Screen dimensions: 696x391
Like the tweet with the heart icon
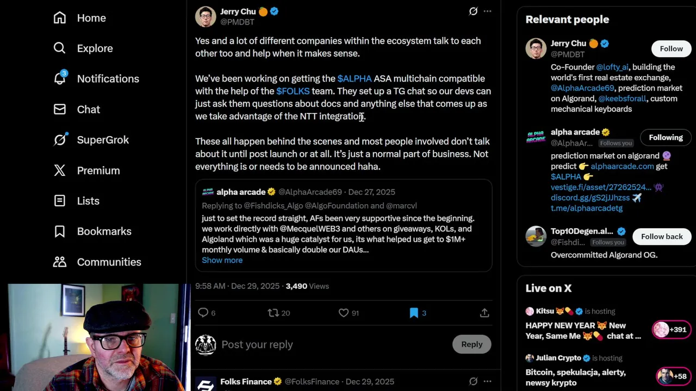(x=344, y=313)
